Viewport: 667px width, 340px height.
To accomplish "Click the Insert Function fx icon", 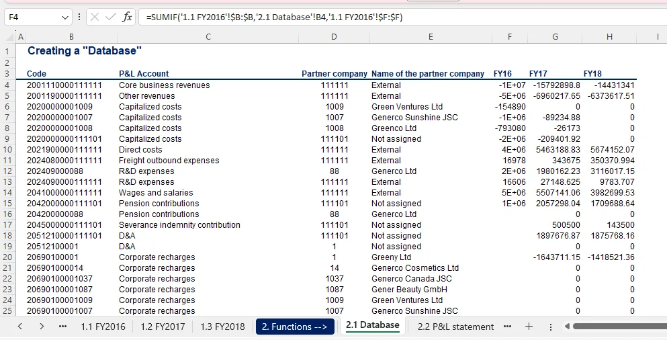I will coord(127,17).
